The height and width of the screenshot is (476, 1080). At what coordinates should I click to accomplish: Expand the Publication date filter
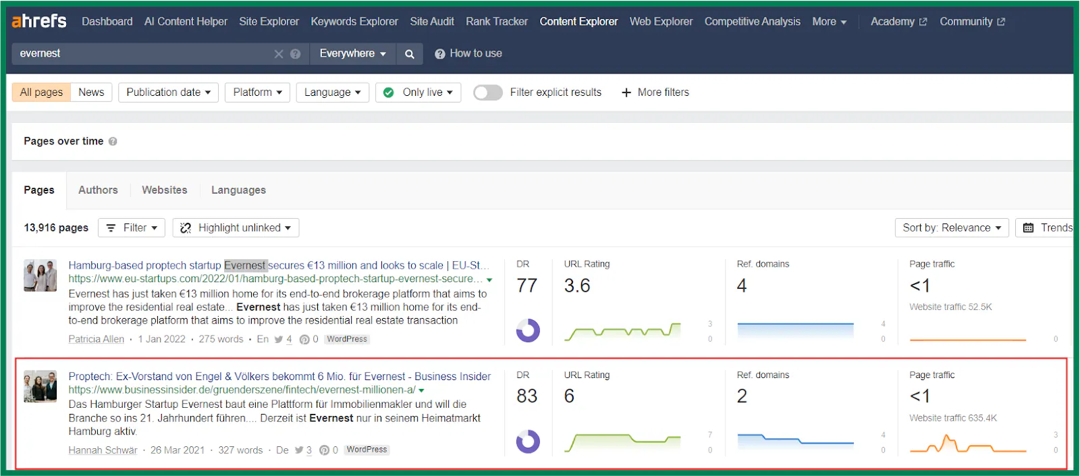168,92
